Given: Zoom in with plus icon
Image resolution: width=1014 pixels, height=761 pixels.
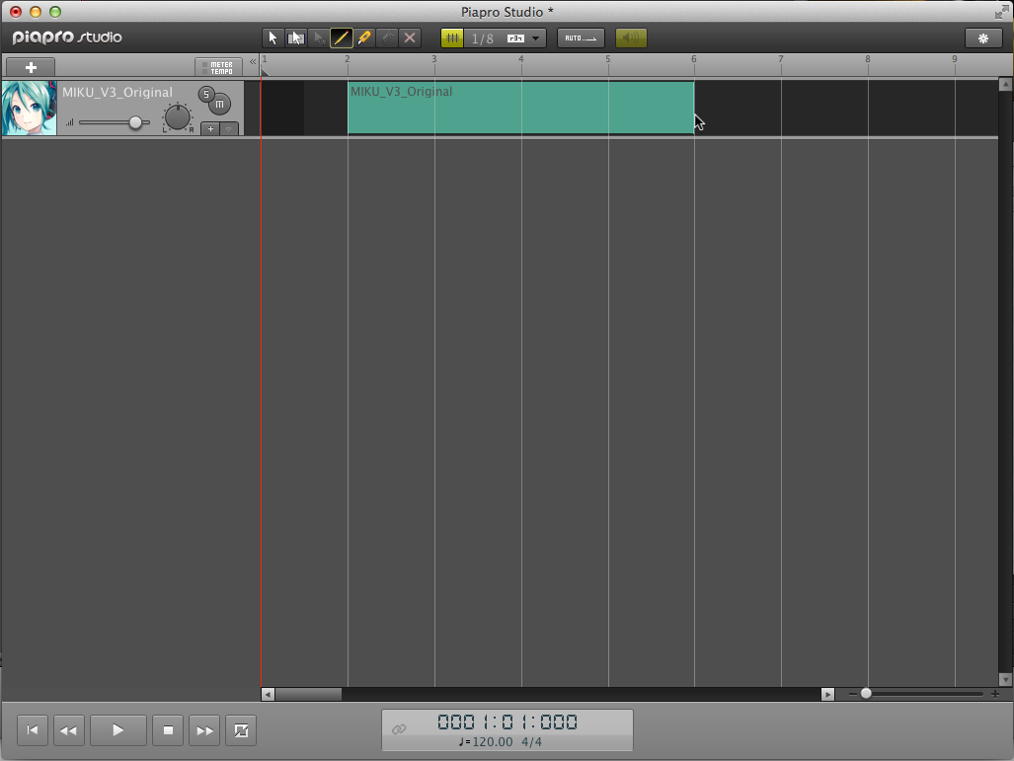Looking at the screenshot, I should pyautogui.click(x=995, y=694).
